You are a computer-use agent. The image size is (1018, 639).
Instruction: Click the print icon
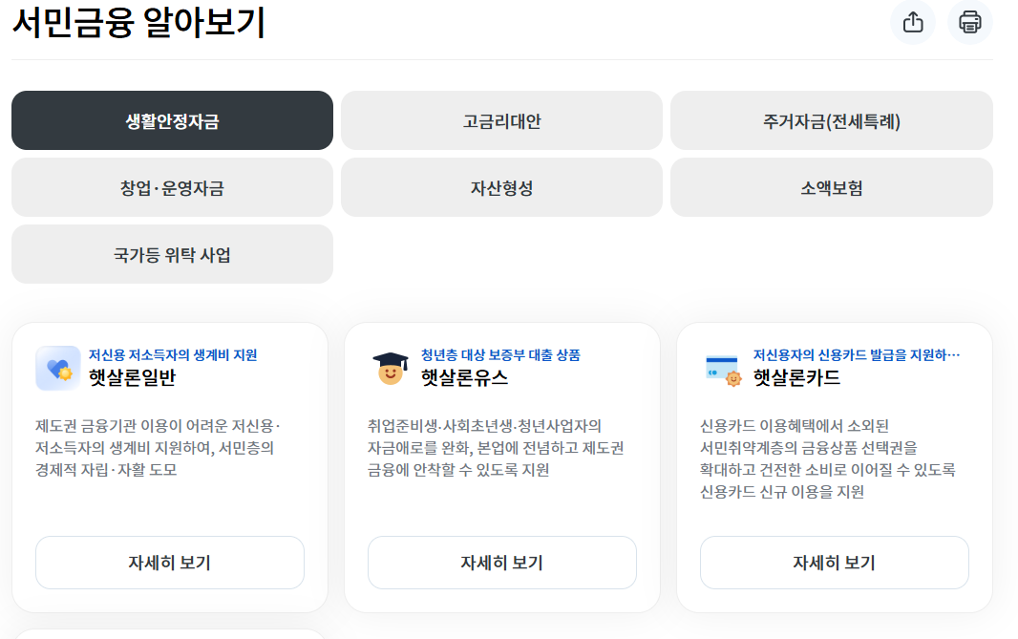click(970, 22)
